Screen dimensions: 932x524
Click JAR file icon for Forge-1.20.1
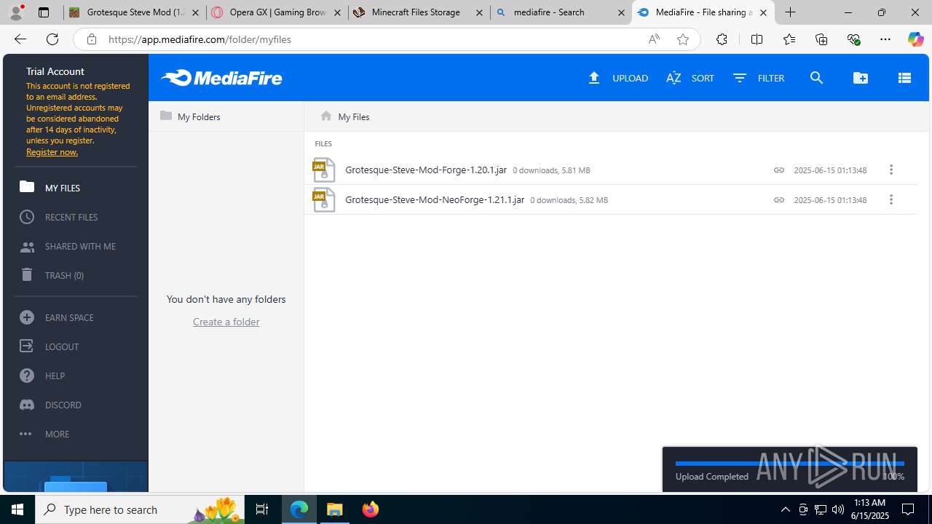323,170
